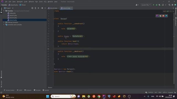Click CRLF line separator in status bar
The width and height of the screenshot is (177, 99).
(160, 92)
